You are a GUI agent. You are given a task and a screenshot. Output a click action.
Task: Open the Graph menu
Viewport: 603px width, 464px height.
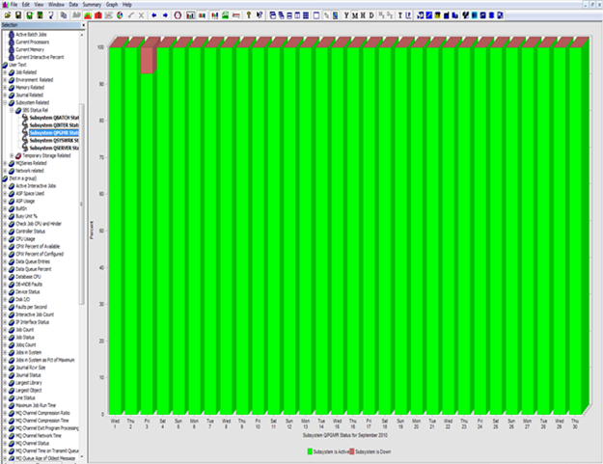(x=111, y=5)
